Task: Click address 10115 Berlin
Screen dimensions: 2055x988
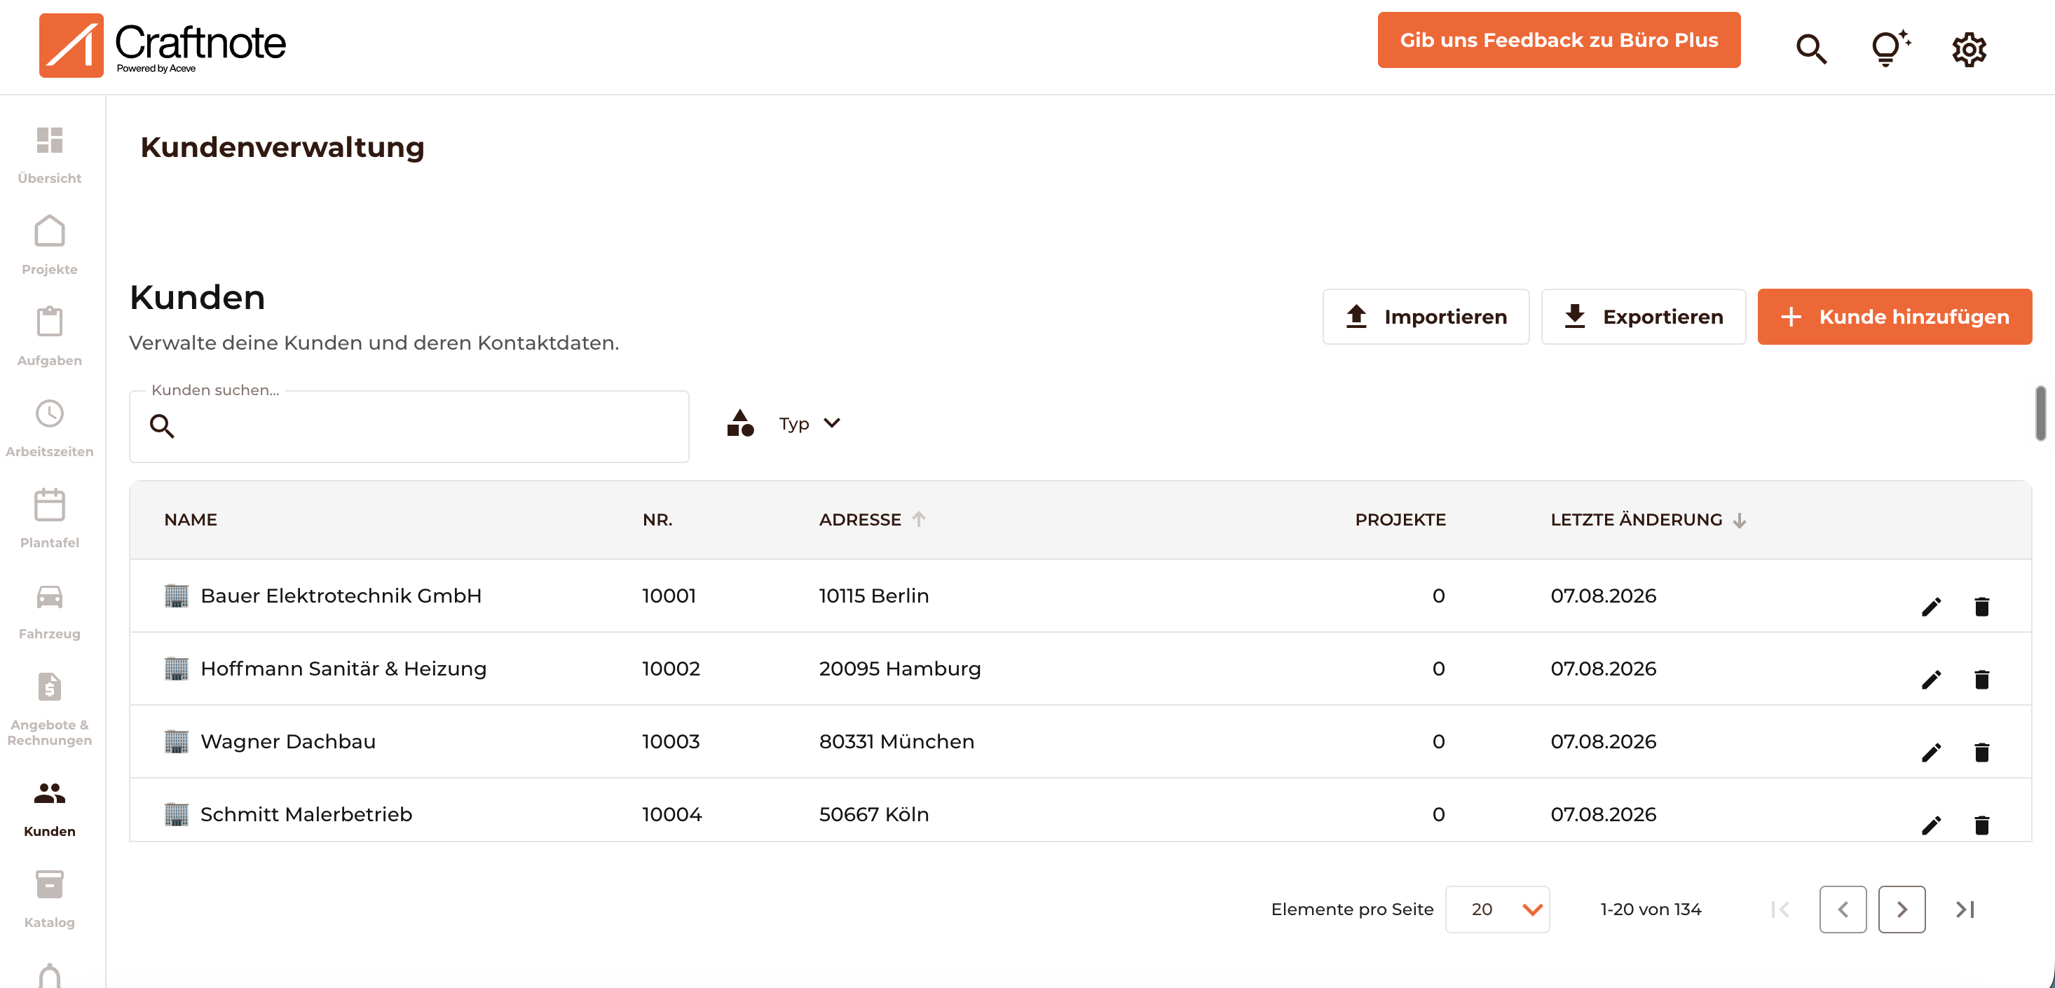Action: 873,596
